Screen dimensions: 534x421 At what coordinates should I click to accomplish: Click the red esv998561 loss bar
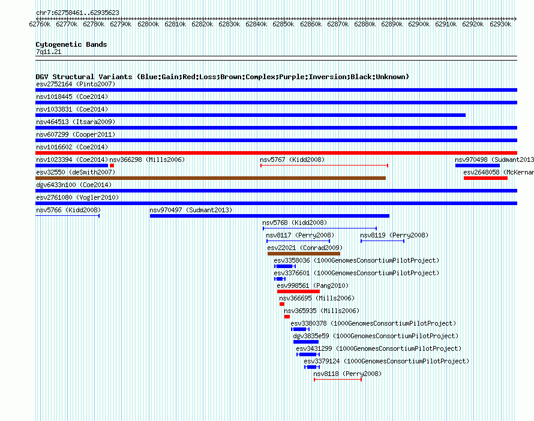click(x=298, y=291)
